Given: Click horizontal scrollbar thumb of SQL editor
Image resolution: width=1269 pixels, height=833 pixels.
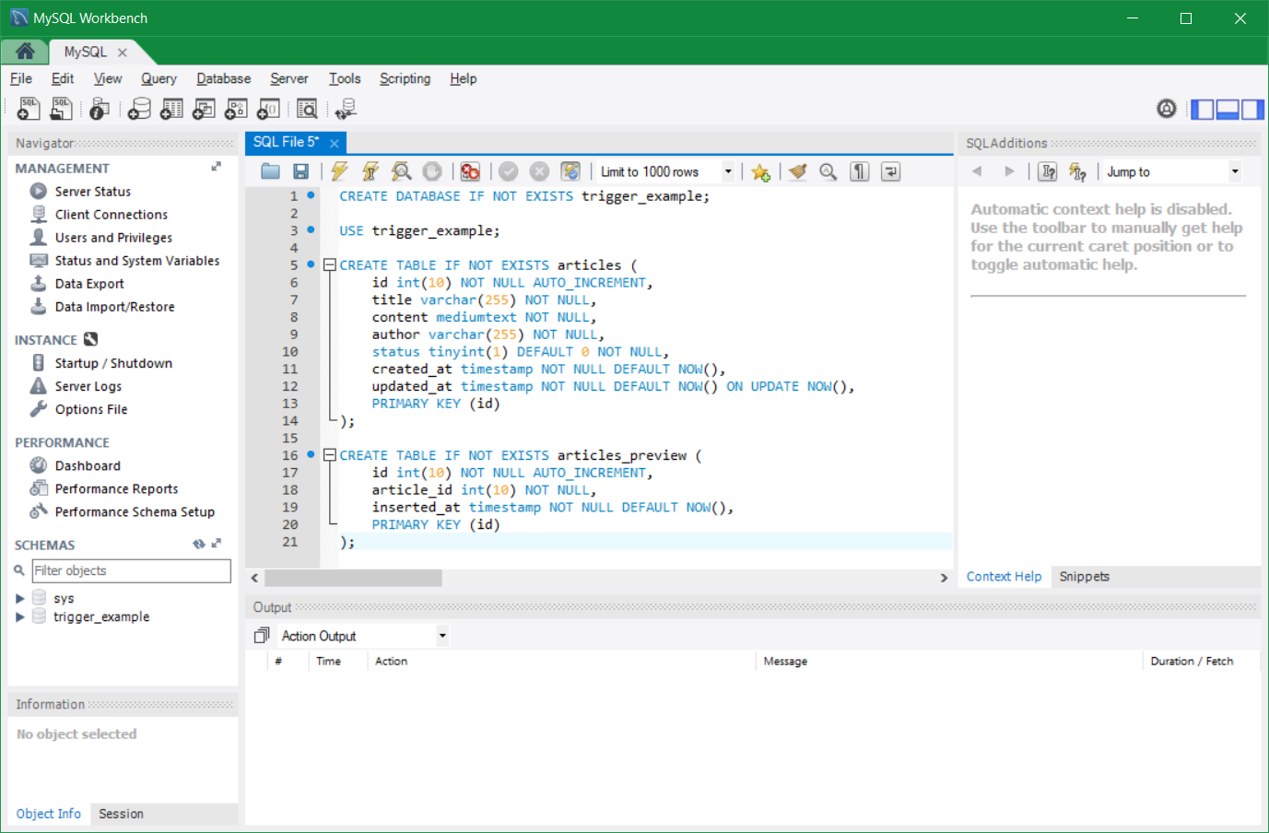Looking at the screenshot, I should [353, 578].
